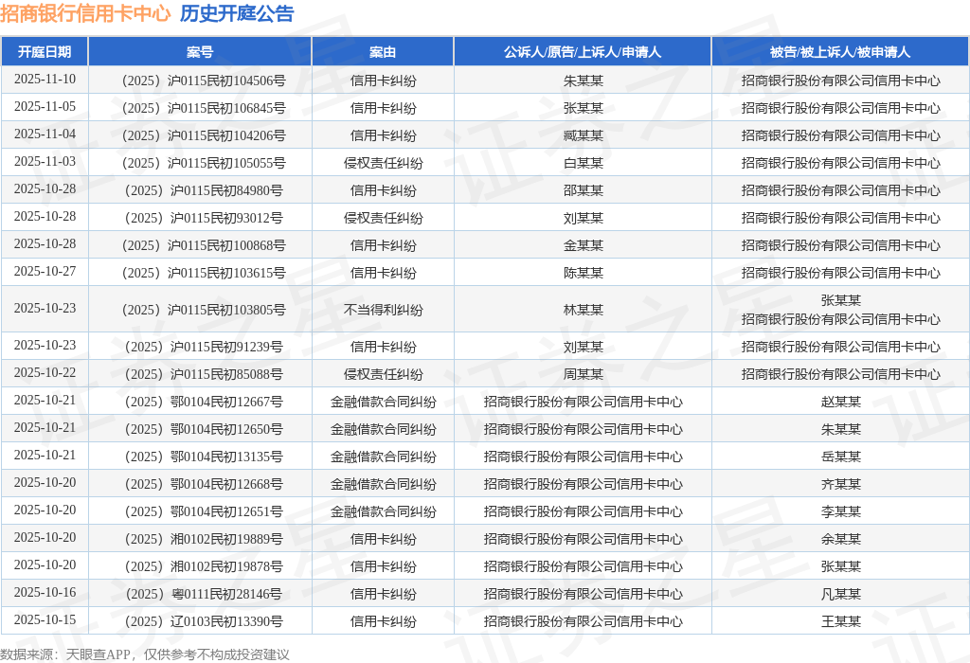Click case number 沪0115民初104206号
Screen dimensions: 970x663
[204, 135]
